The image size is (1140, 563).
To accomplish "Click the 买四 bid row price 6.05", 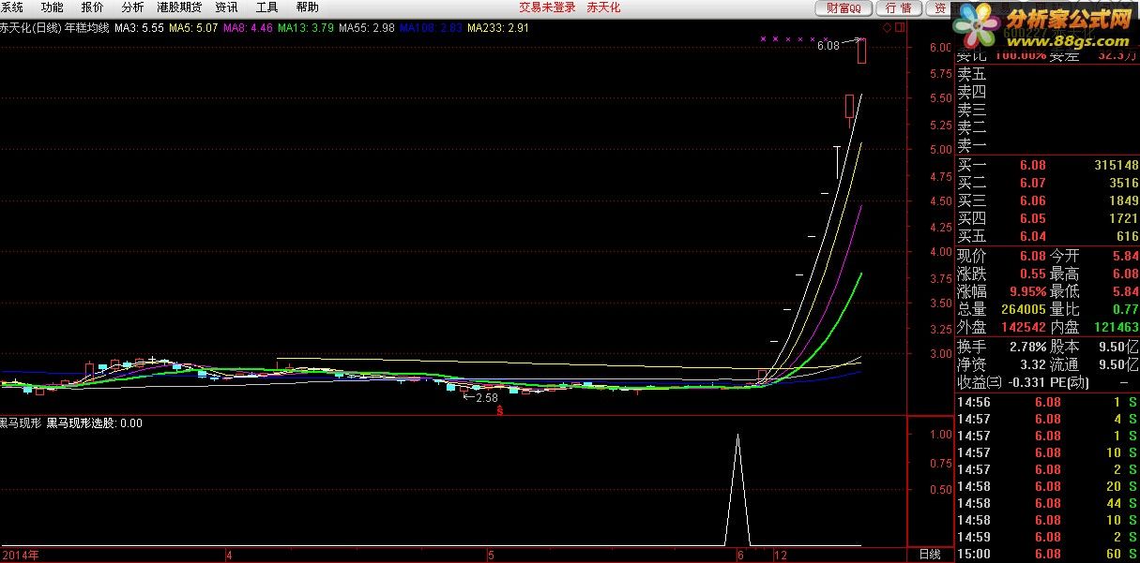I will [1032, 218].
